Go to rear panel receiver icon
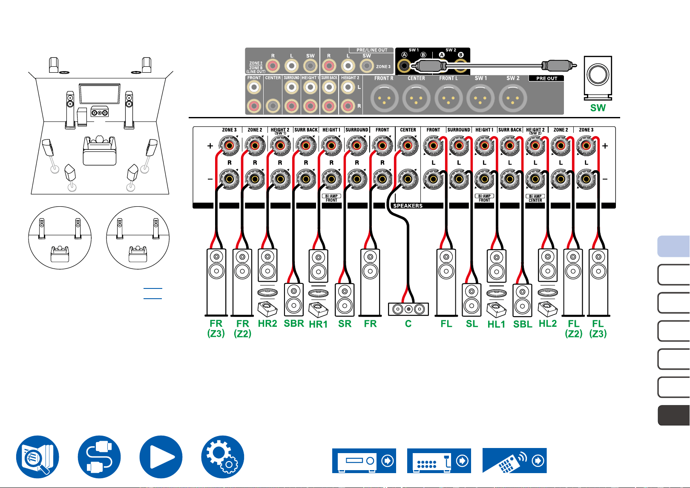Viewport: 690px width, 488px height. 439,461
